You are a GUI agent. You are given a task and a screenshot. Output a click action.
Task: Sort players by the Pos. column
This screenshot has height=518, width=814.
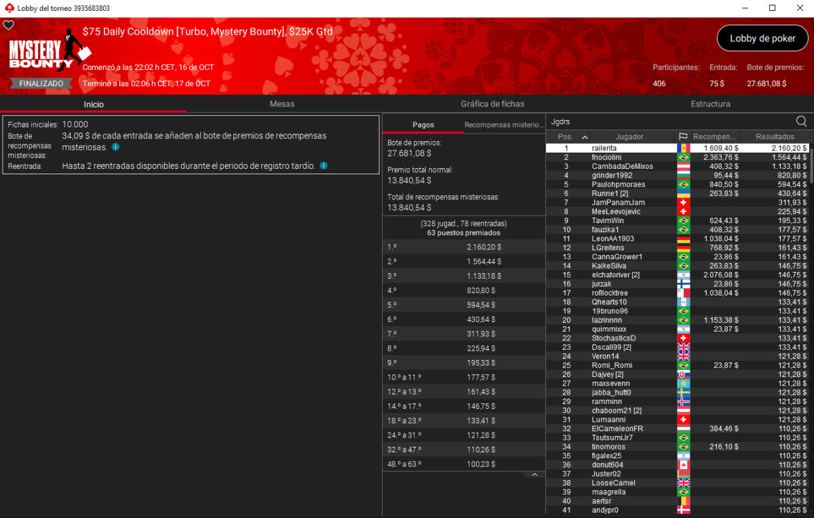pyautogui.click(x=570, y=137)
